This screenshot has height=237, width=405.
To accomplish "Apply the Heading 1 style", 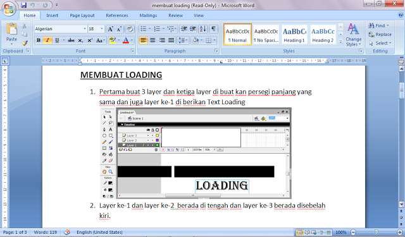I will (294, 35).
